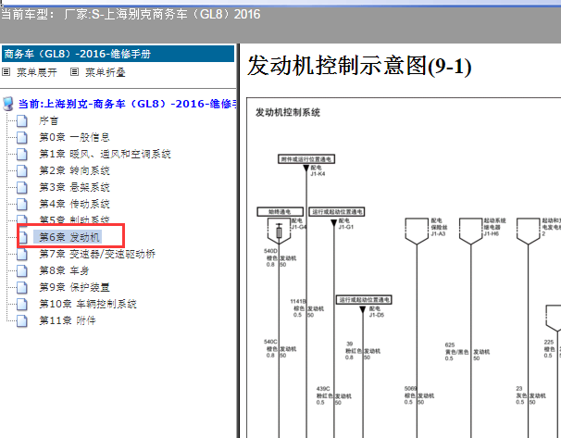
Task: Click J1-G1 connector label
Action: 346,227
